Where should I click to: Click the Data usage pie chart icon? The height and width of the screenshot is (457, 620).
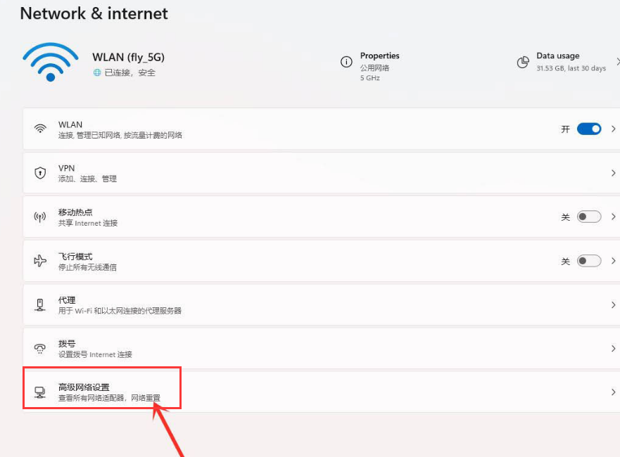pos(523,63)
